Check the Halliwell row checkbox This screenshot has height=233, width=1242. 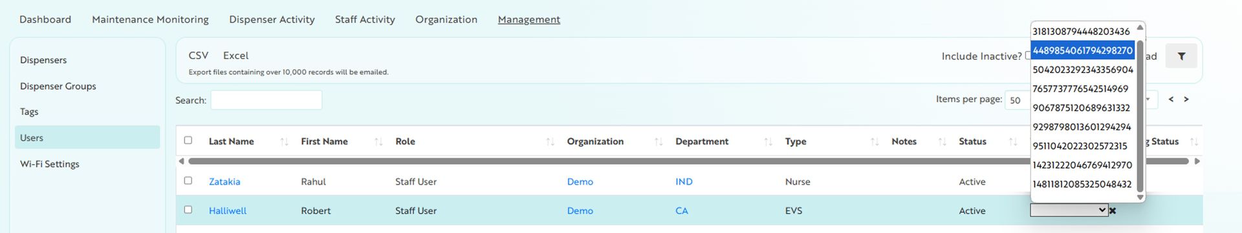point(188,210)
